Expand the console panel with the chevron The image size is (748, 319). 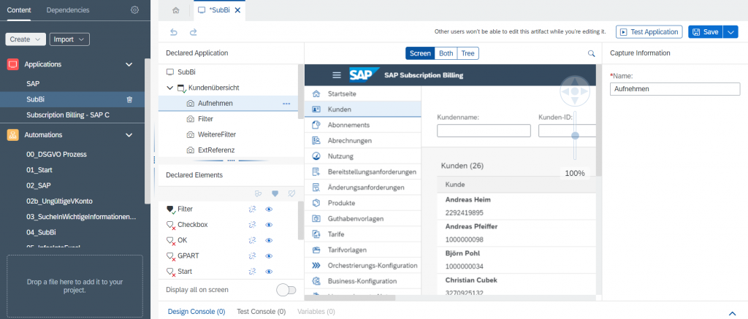pos(733,313)
